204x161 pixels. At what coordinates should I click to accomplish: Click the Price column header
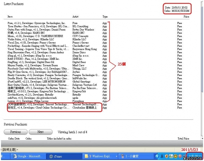[x=186, y=17]
